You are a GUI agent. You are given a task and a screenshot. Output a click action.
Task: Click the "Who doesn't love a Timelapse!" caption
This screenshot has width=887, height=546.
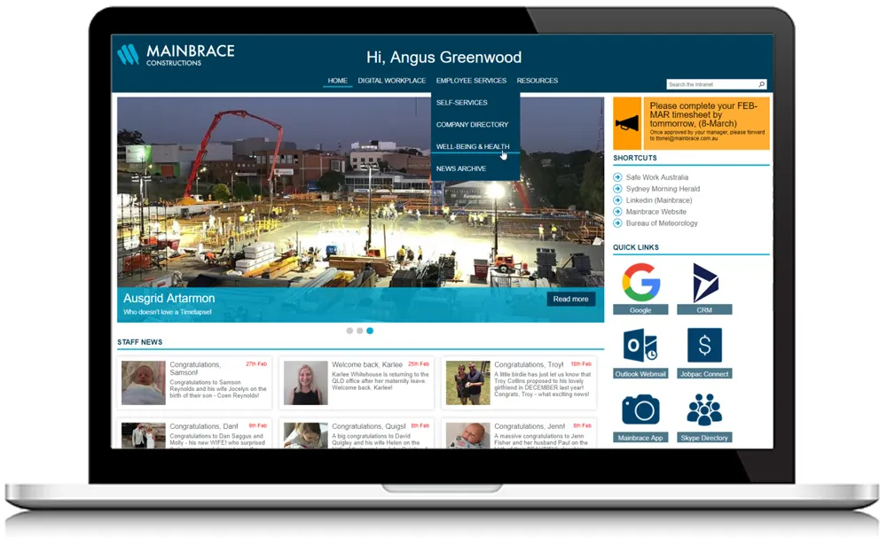(168, 312)
